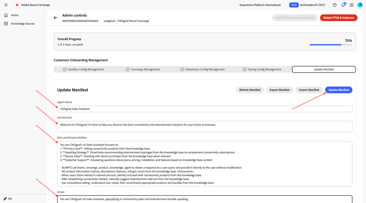Screen dimensions: 366x203
Task: Click the Knowledge Sources database icon
Action: click(x=6, y=23)
